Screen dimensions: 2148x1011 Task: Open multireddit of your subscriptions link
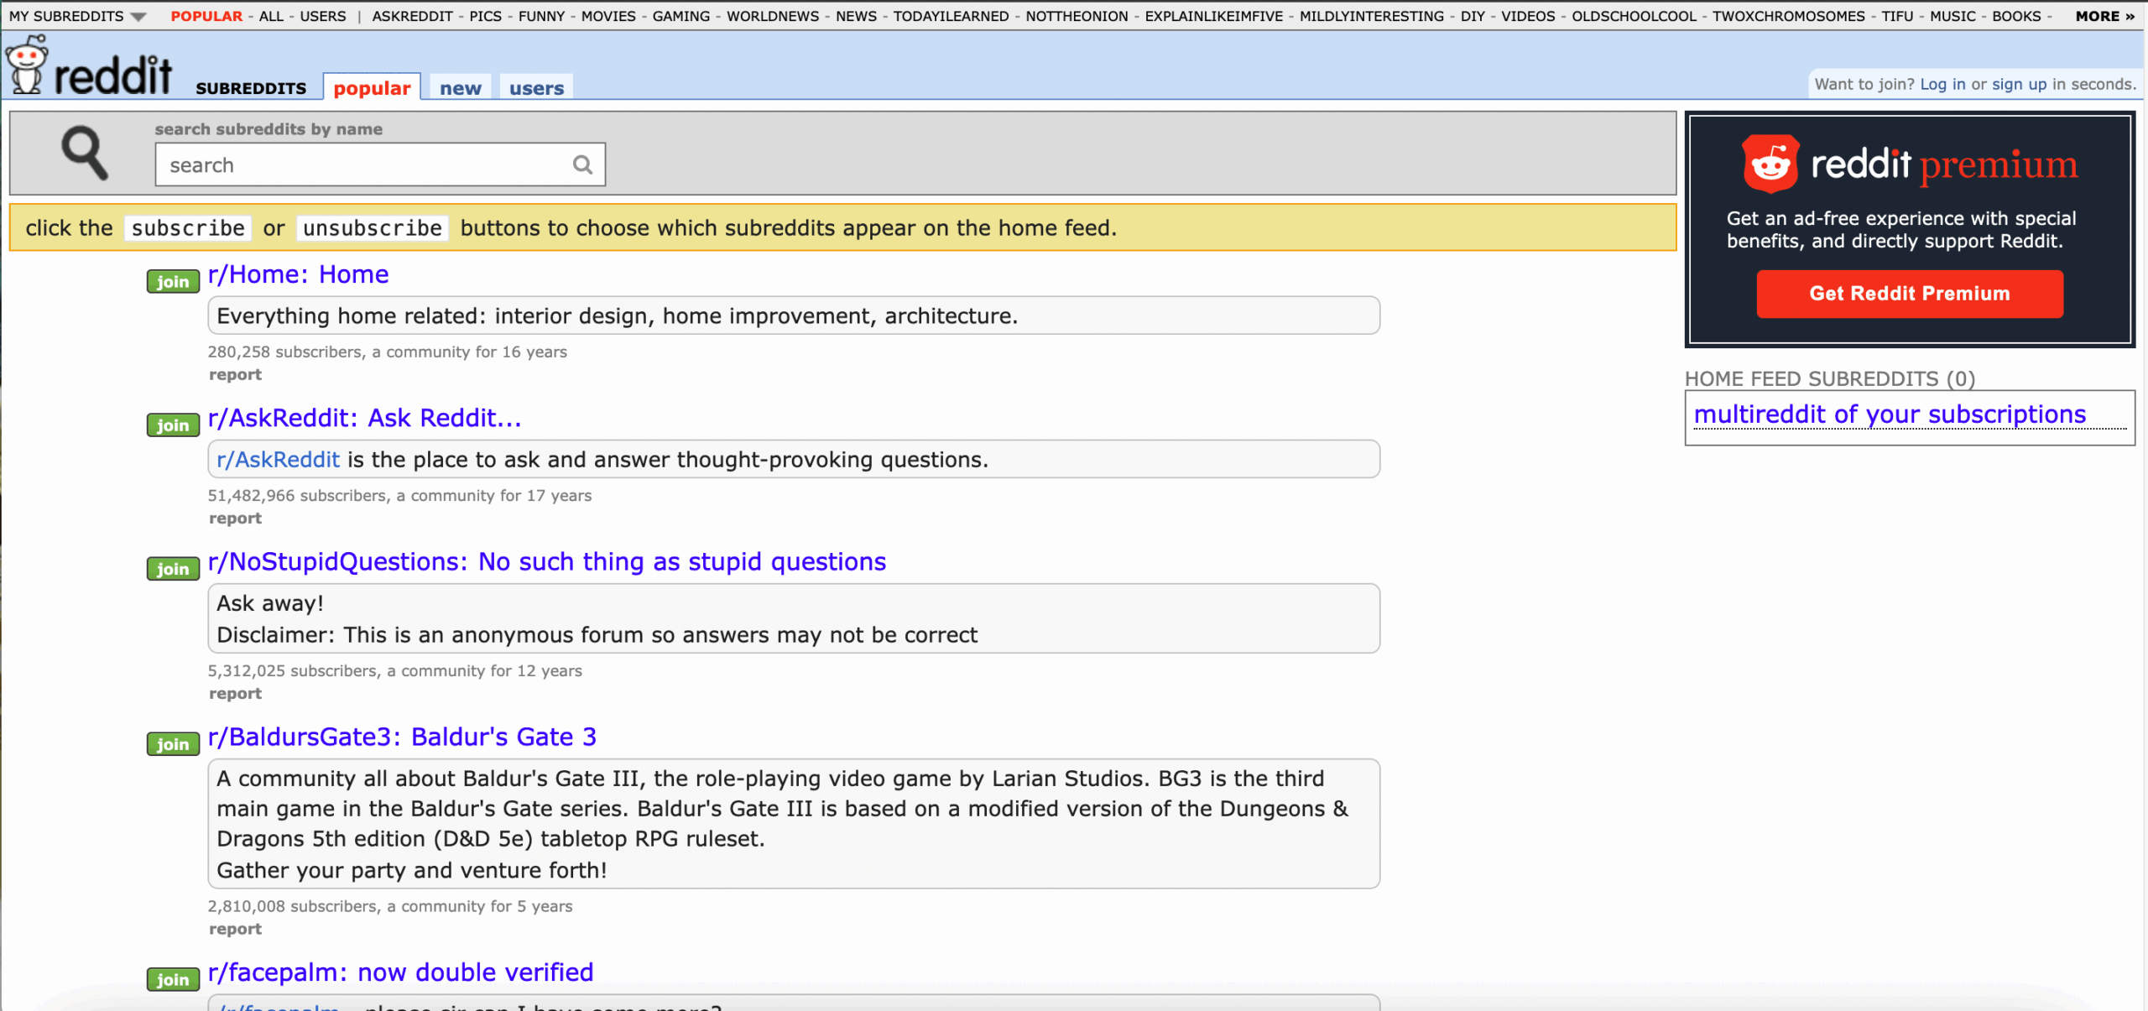click(1889, 414)
